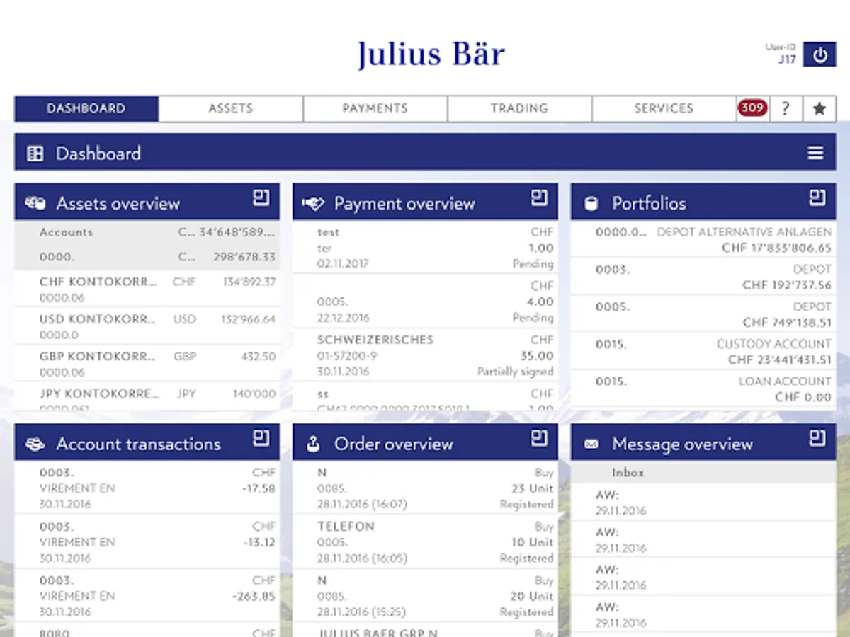The image size is (850, 637).
Task: Open Assets overview title
Action: [x=118, y=204]
